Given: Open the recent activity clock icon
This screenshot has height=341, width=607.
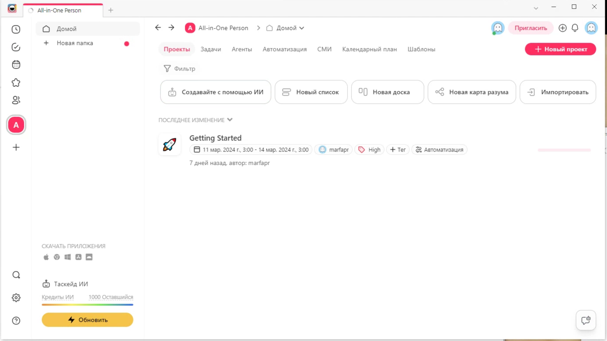Looking at the screenshot, I should 16,29.
